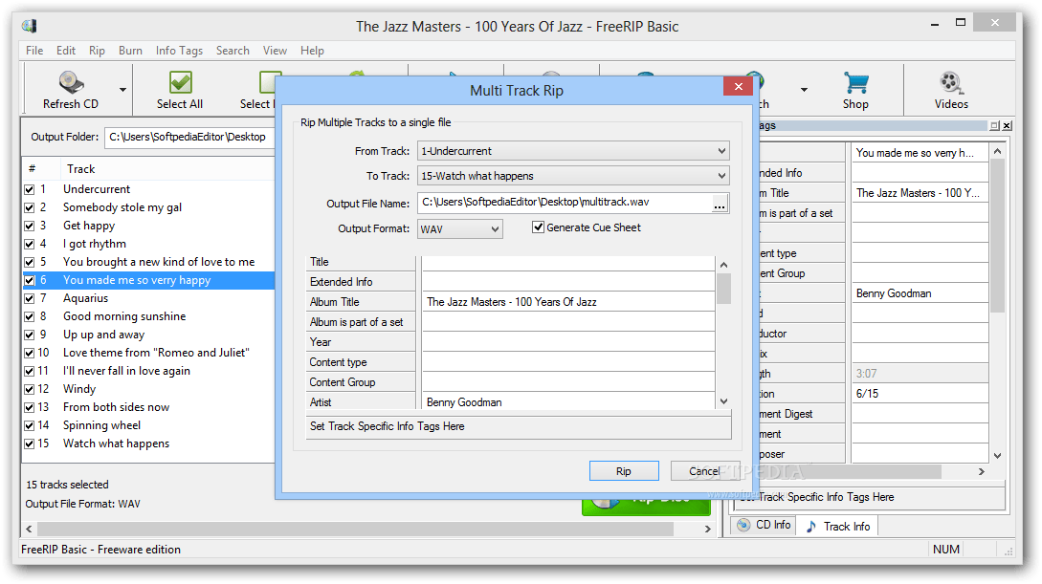
Task: Uncheck track 9 Up up and away
Action: tap(30, 335)
